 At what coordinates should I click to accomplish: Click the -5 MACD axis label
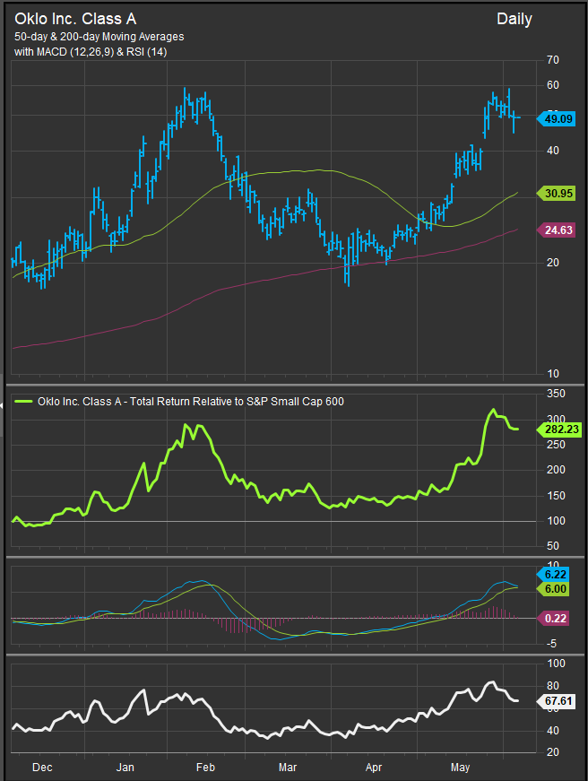(x=551, y=644)
